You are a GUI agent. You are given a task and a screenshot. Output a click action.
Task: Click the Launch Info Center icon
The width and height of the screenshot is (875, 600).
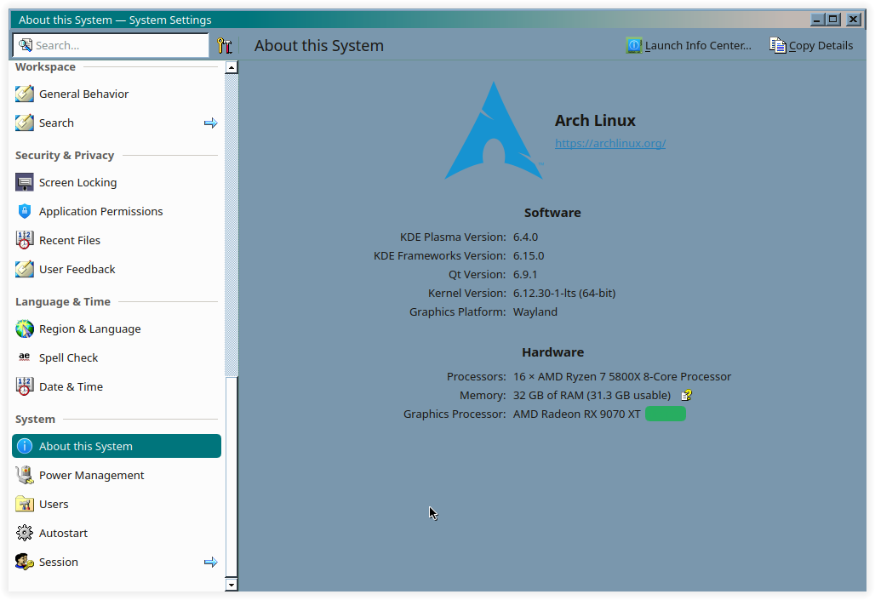pos(634,45)
